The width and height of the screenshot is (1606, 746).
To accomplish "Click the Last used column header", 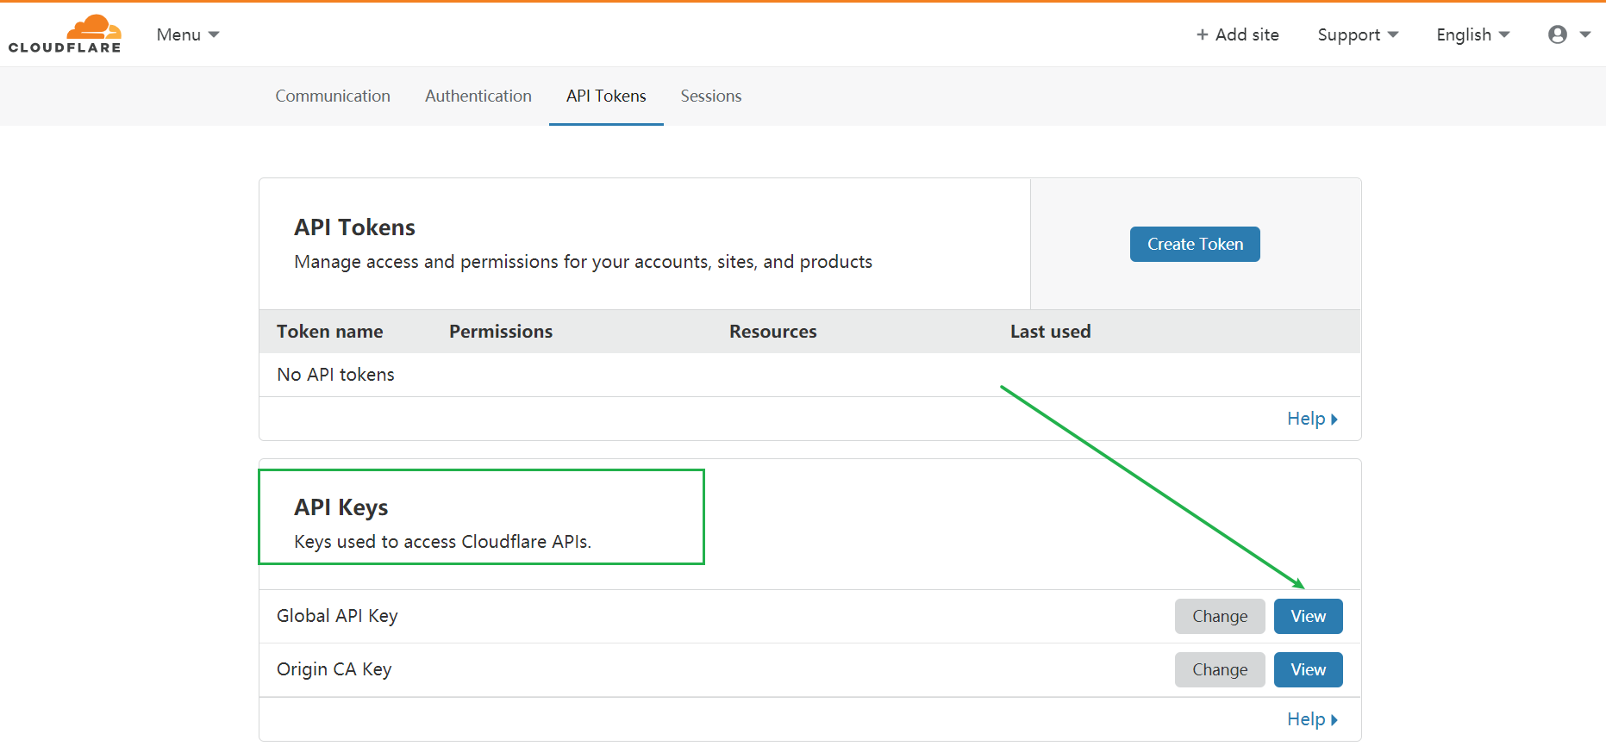I will (1050, 332).
